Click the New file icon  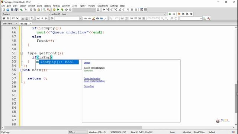click(4, 10)
